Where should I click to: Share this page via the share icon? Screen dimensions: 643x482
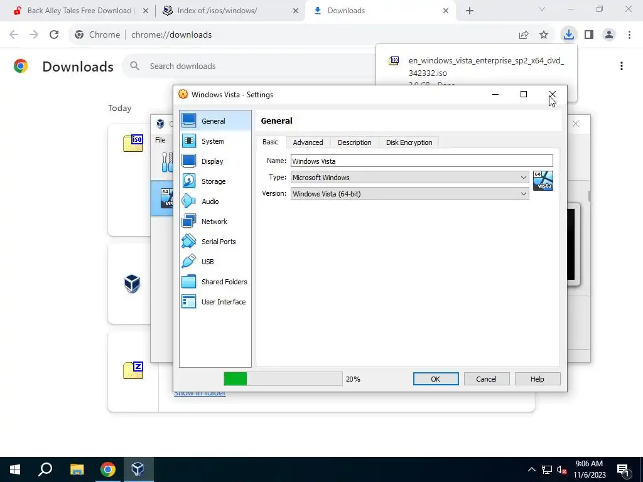524,35
